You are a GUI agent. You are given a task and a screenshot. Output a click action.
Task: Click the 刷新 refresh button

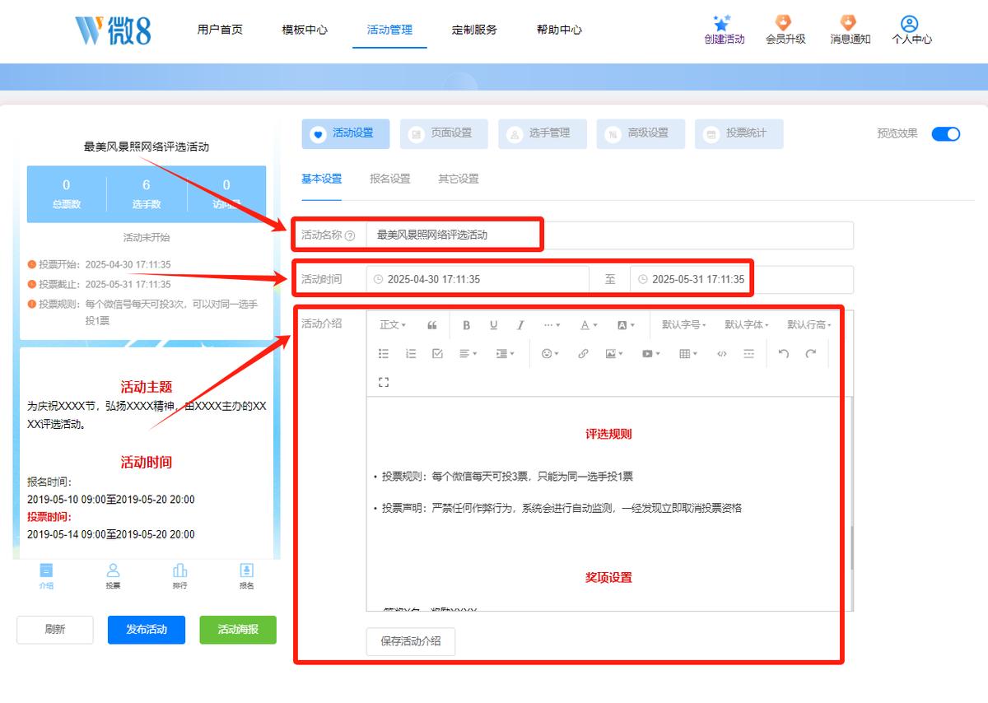[x=55, y=630]
